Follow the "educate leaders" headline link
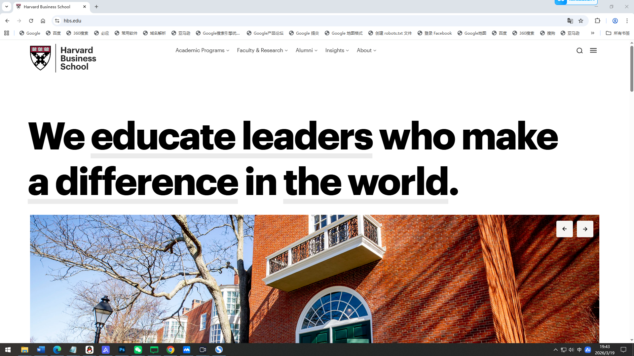This screenshot has height=356, width=634. [232, 137]
